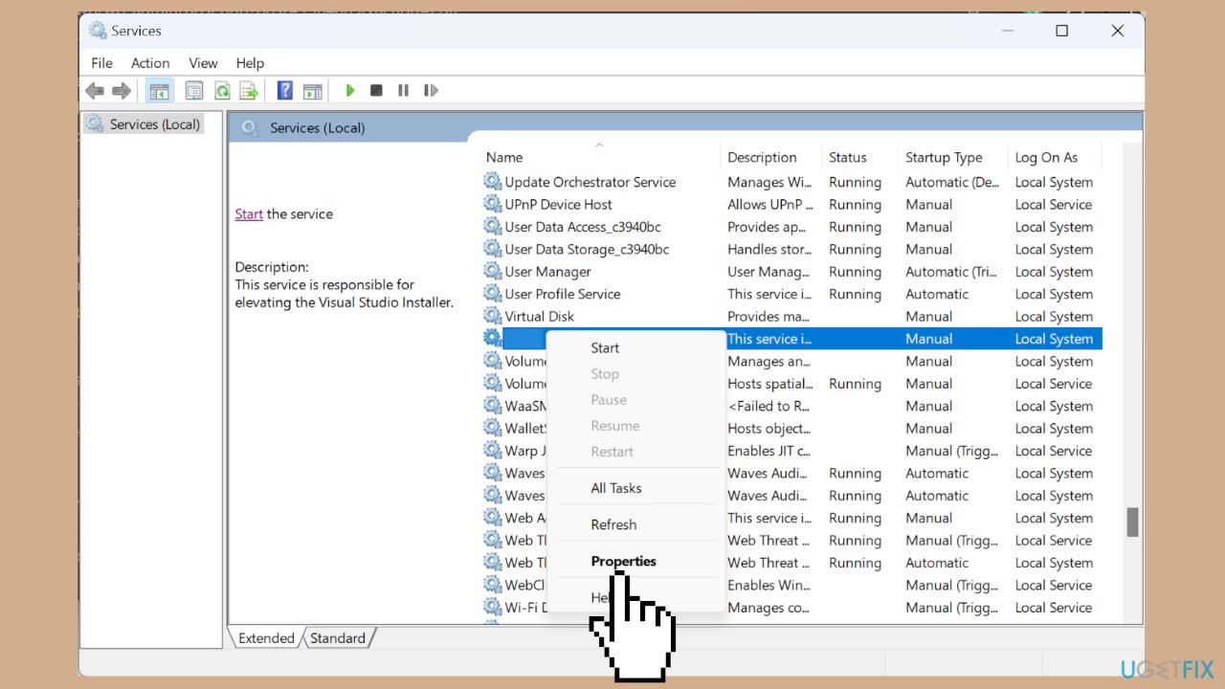Image resolution: width=1225 pixels, height=689 pixels.
Task: Select the Update Orchestrator Service row
Action: click(x=791, y=182)
